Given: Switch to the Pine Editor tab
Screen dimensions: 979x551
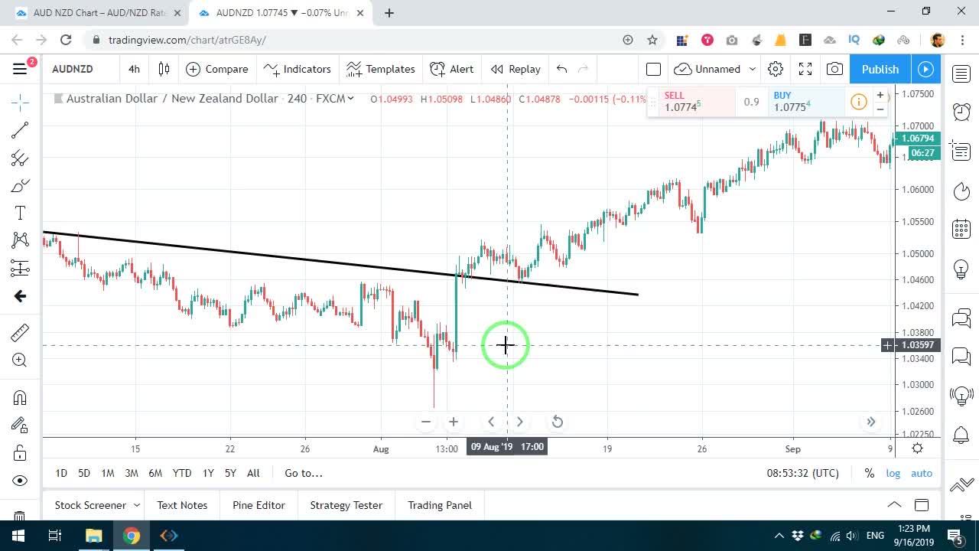Looking at the screenshot, I should click(259, 505).
